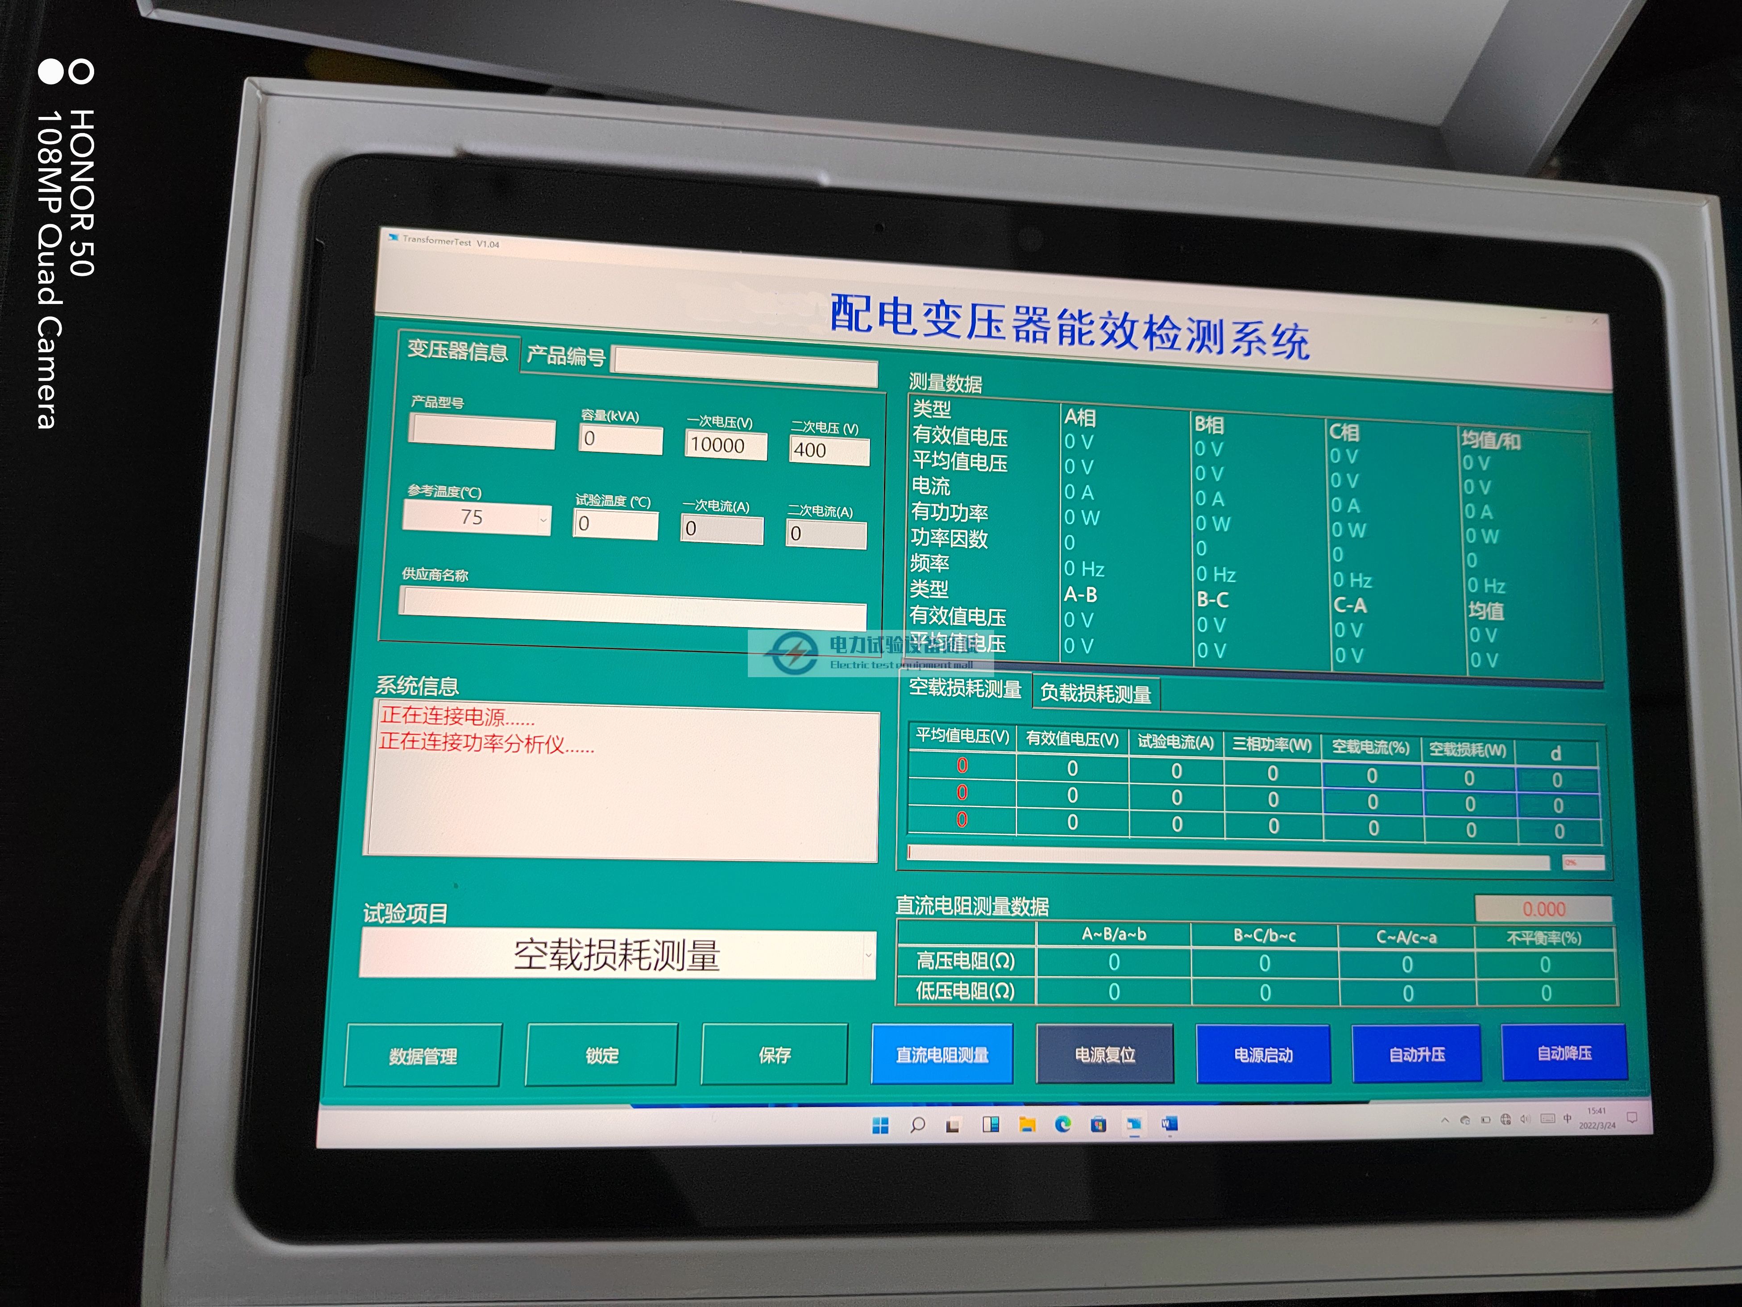Open notification center icon in tray
This screenshot has width=1742, height=1307.
(x=1633, y=1118)
